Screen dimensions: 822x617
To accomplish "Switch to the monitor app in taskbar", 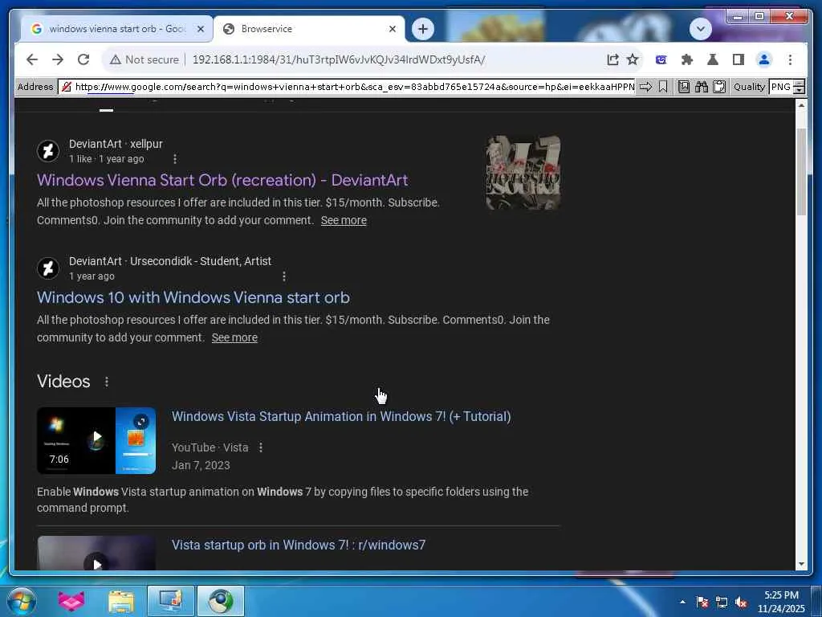I will click(x=171, y=601).
